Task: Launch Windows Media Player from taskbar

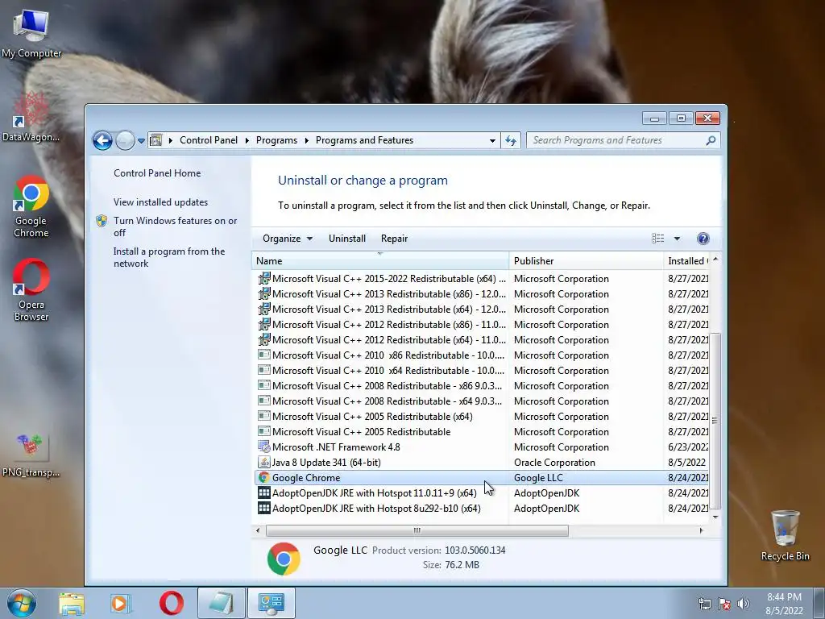Action: tap(120, 604)
